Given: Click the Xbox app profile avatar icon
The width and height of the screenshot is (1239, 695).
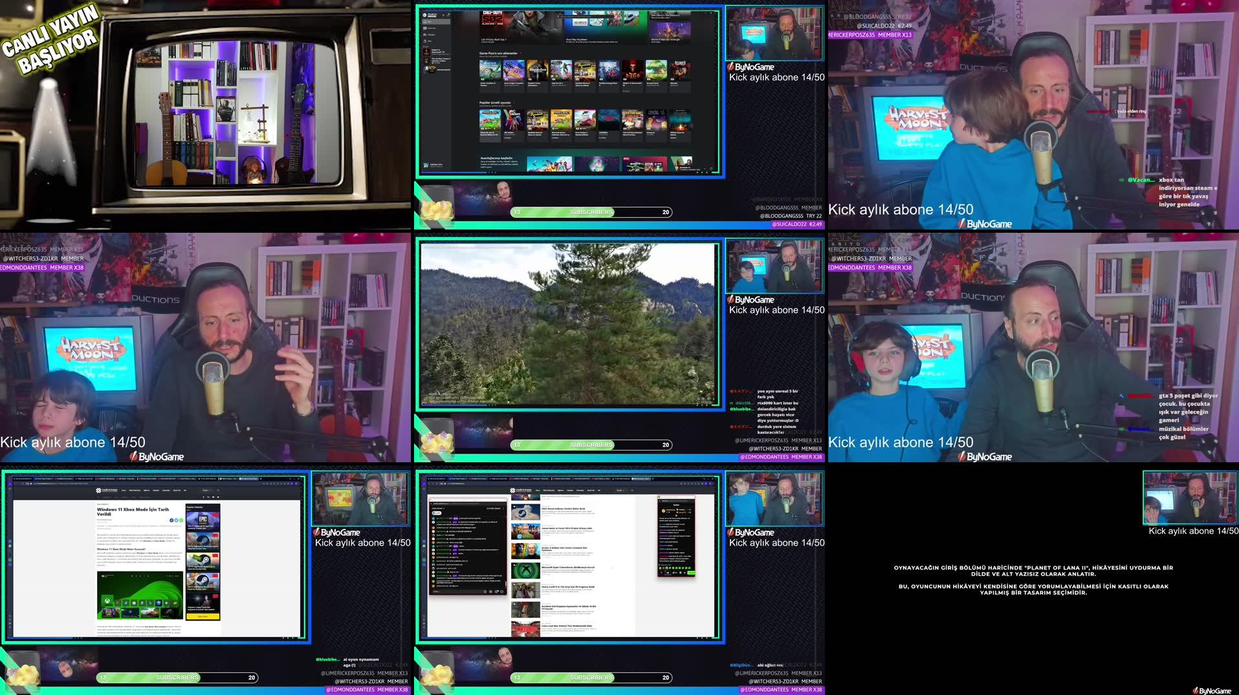Looking at the screenshot, I should pyautogui.click(x=424, y=14).
